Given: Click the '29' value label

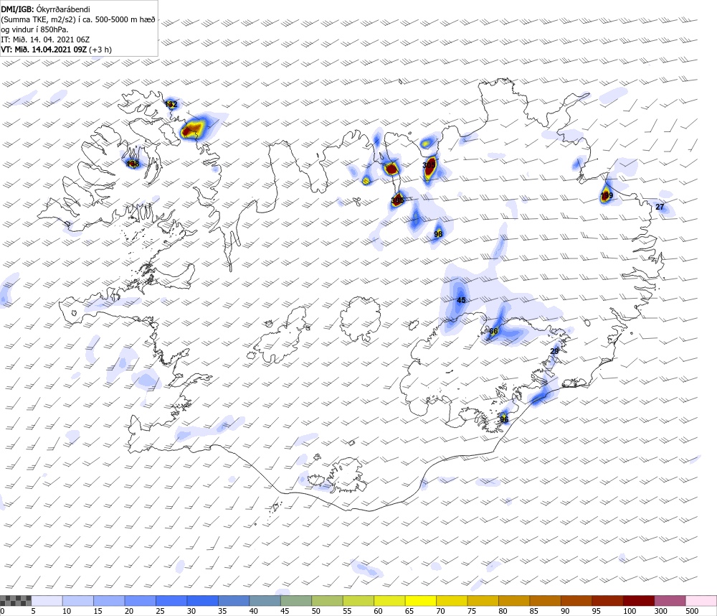Looking at the screenshot, I should (x=554, y=351).
